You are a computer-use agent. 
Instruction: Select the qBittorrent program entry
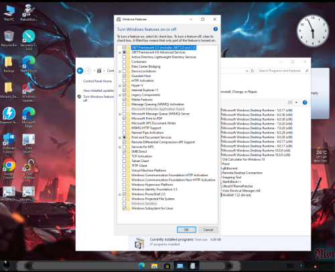click(x=230, y=168)
